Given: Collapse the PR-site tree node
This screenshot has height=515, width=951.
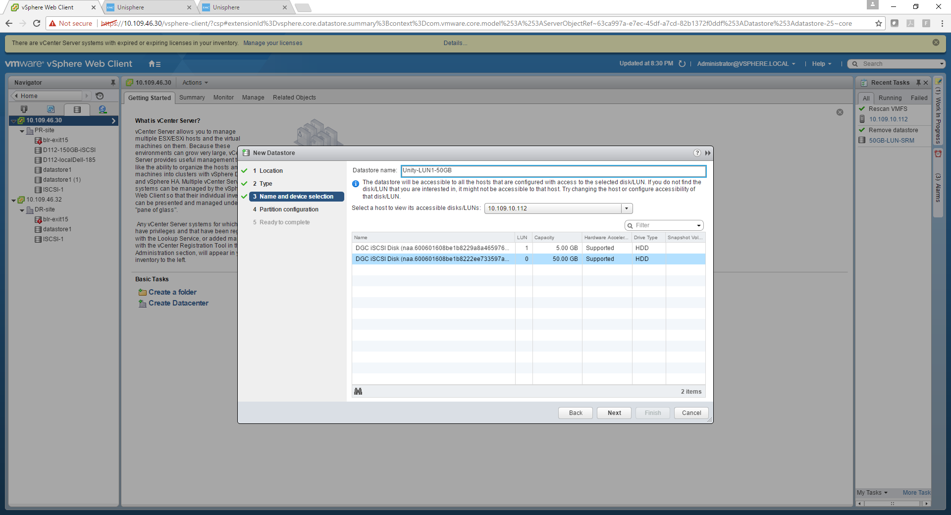Looking at the screenshot, I should 22,131.
